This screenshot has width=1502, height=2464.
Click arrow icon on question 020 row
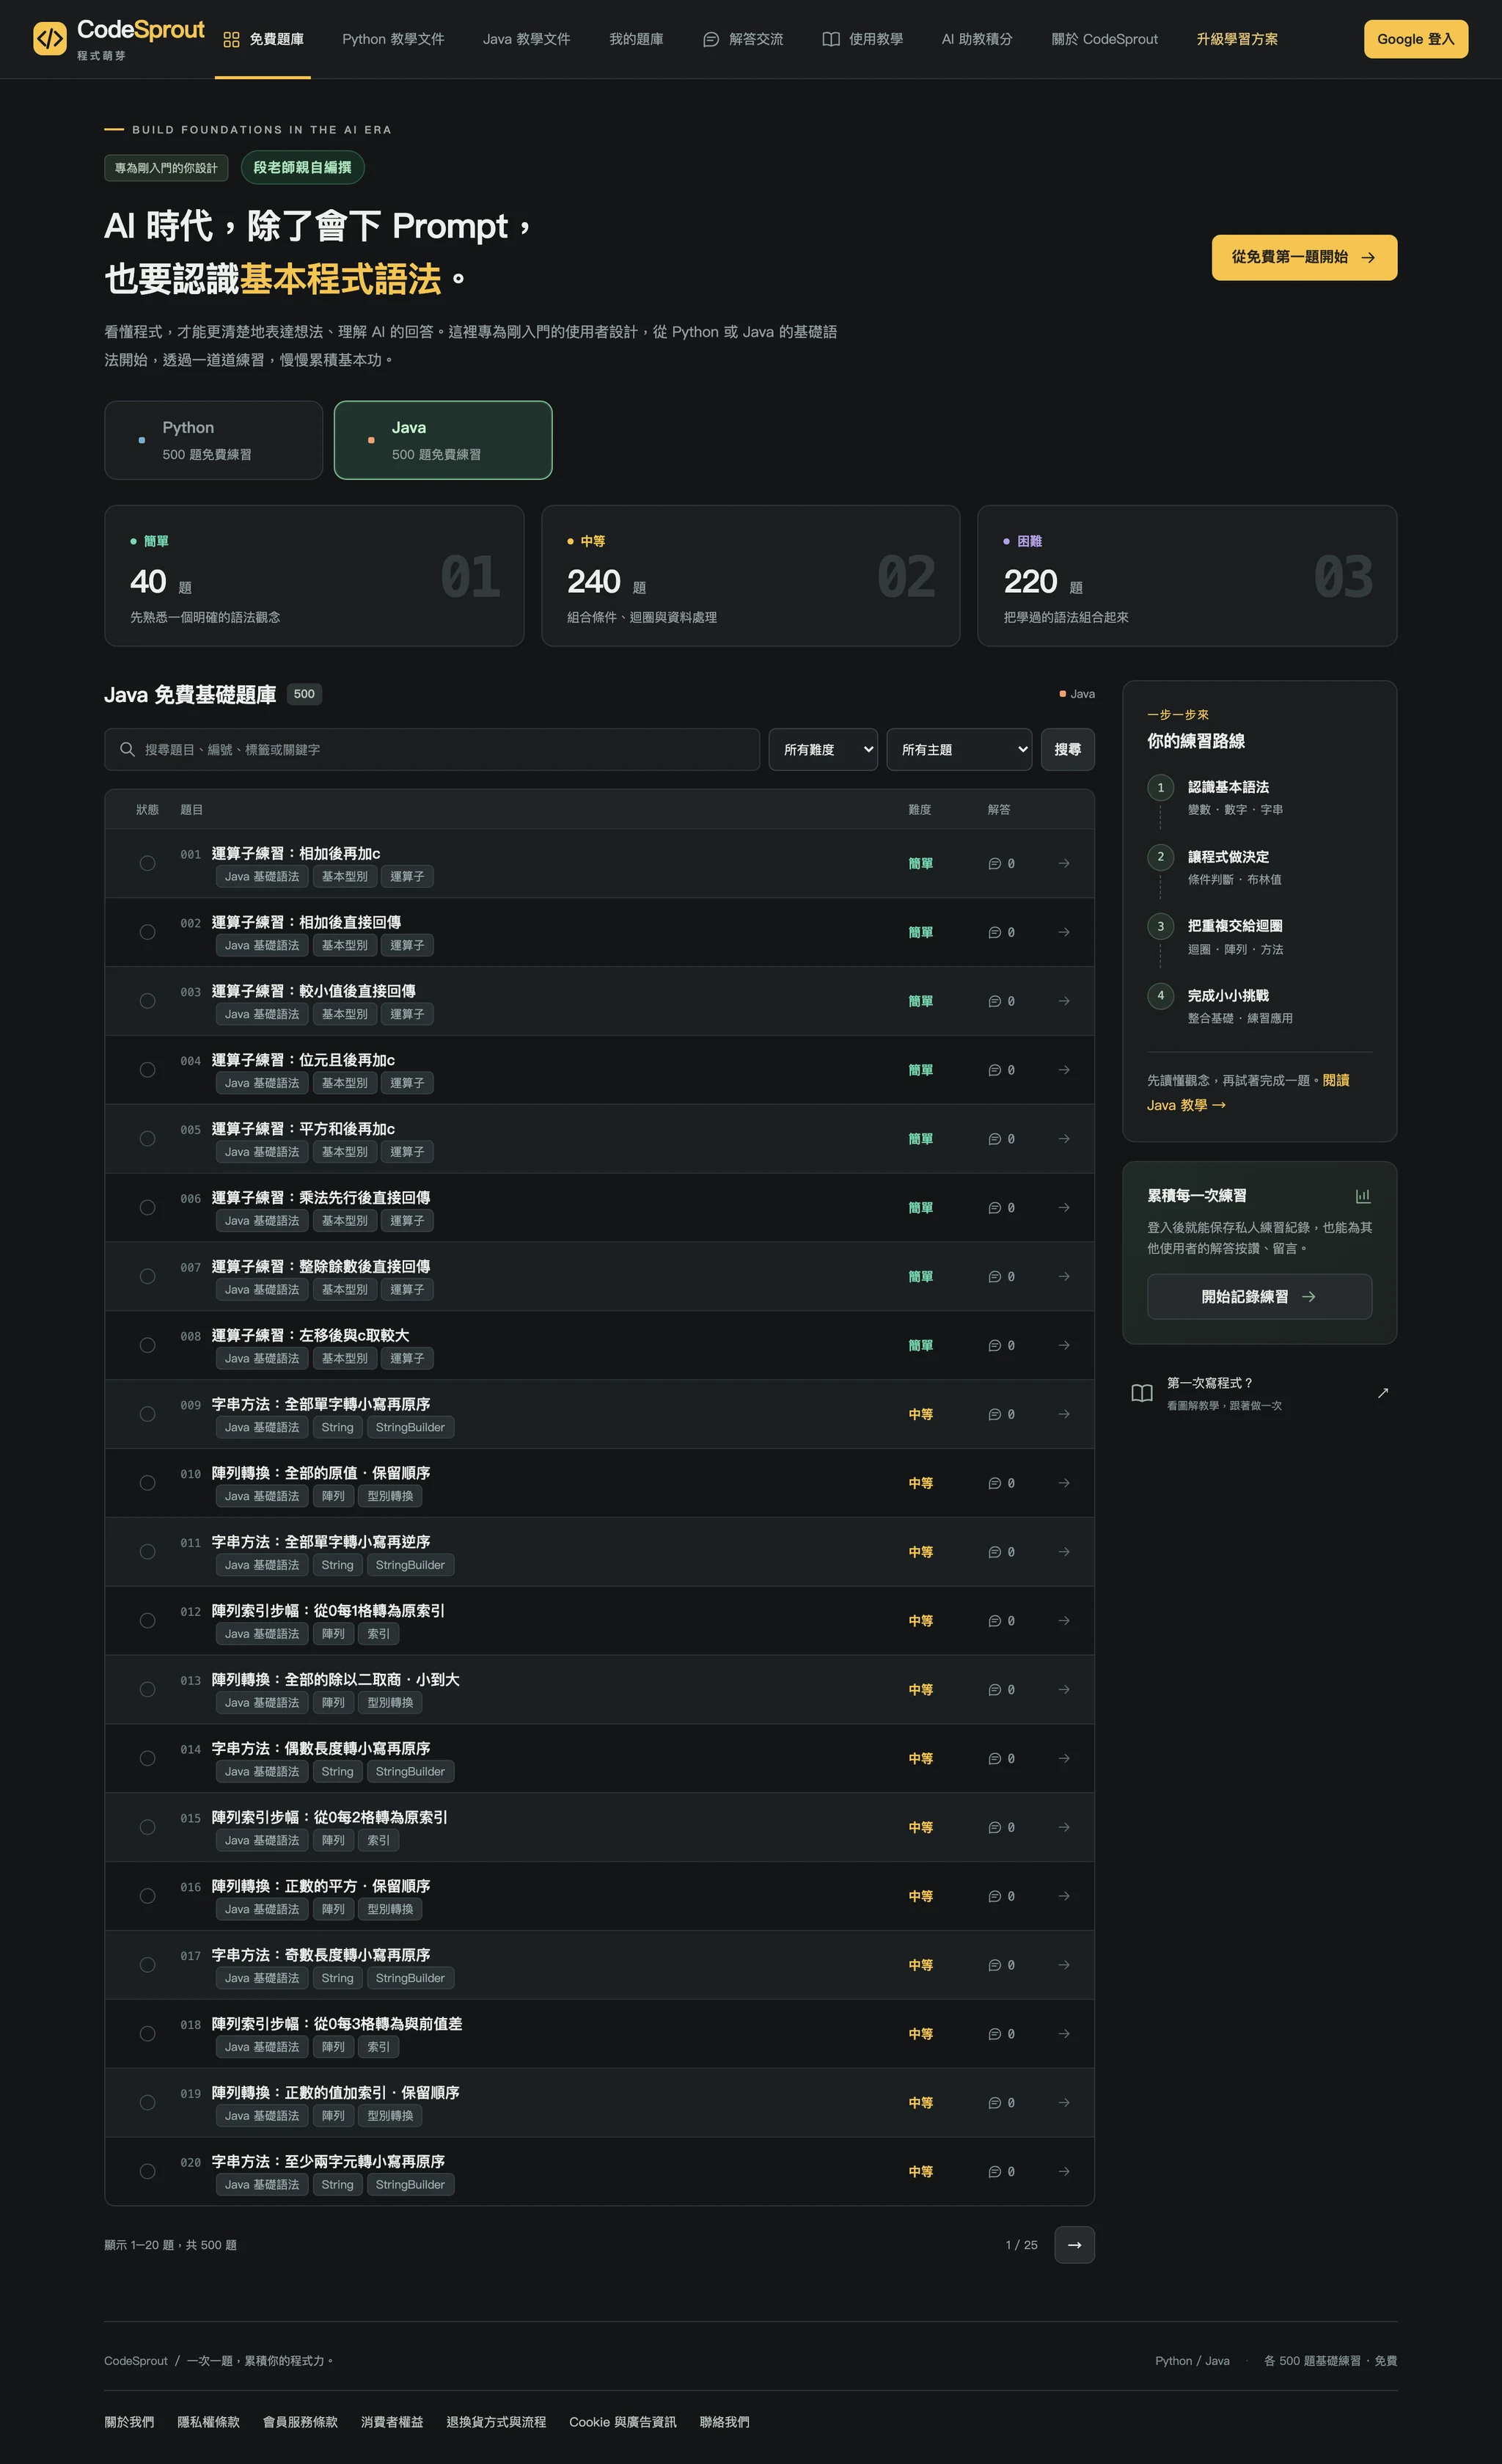coord(1064,2171)
